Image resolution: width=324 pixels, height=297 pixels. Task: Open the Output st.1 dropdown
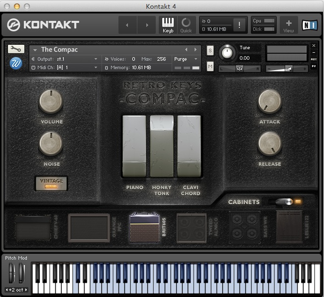pyautogui.click(x=65, y=59)
